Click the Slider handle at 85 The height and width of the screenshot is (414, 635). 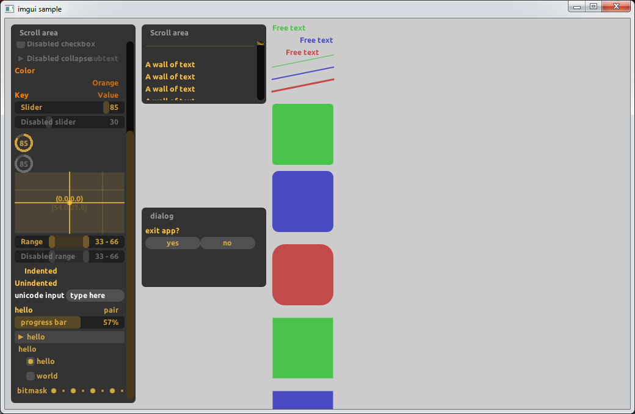click(106, 107)
